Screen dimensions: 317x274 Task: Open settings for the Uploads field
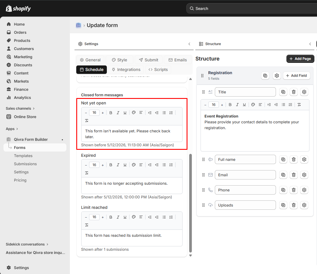point(304,205)
